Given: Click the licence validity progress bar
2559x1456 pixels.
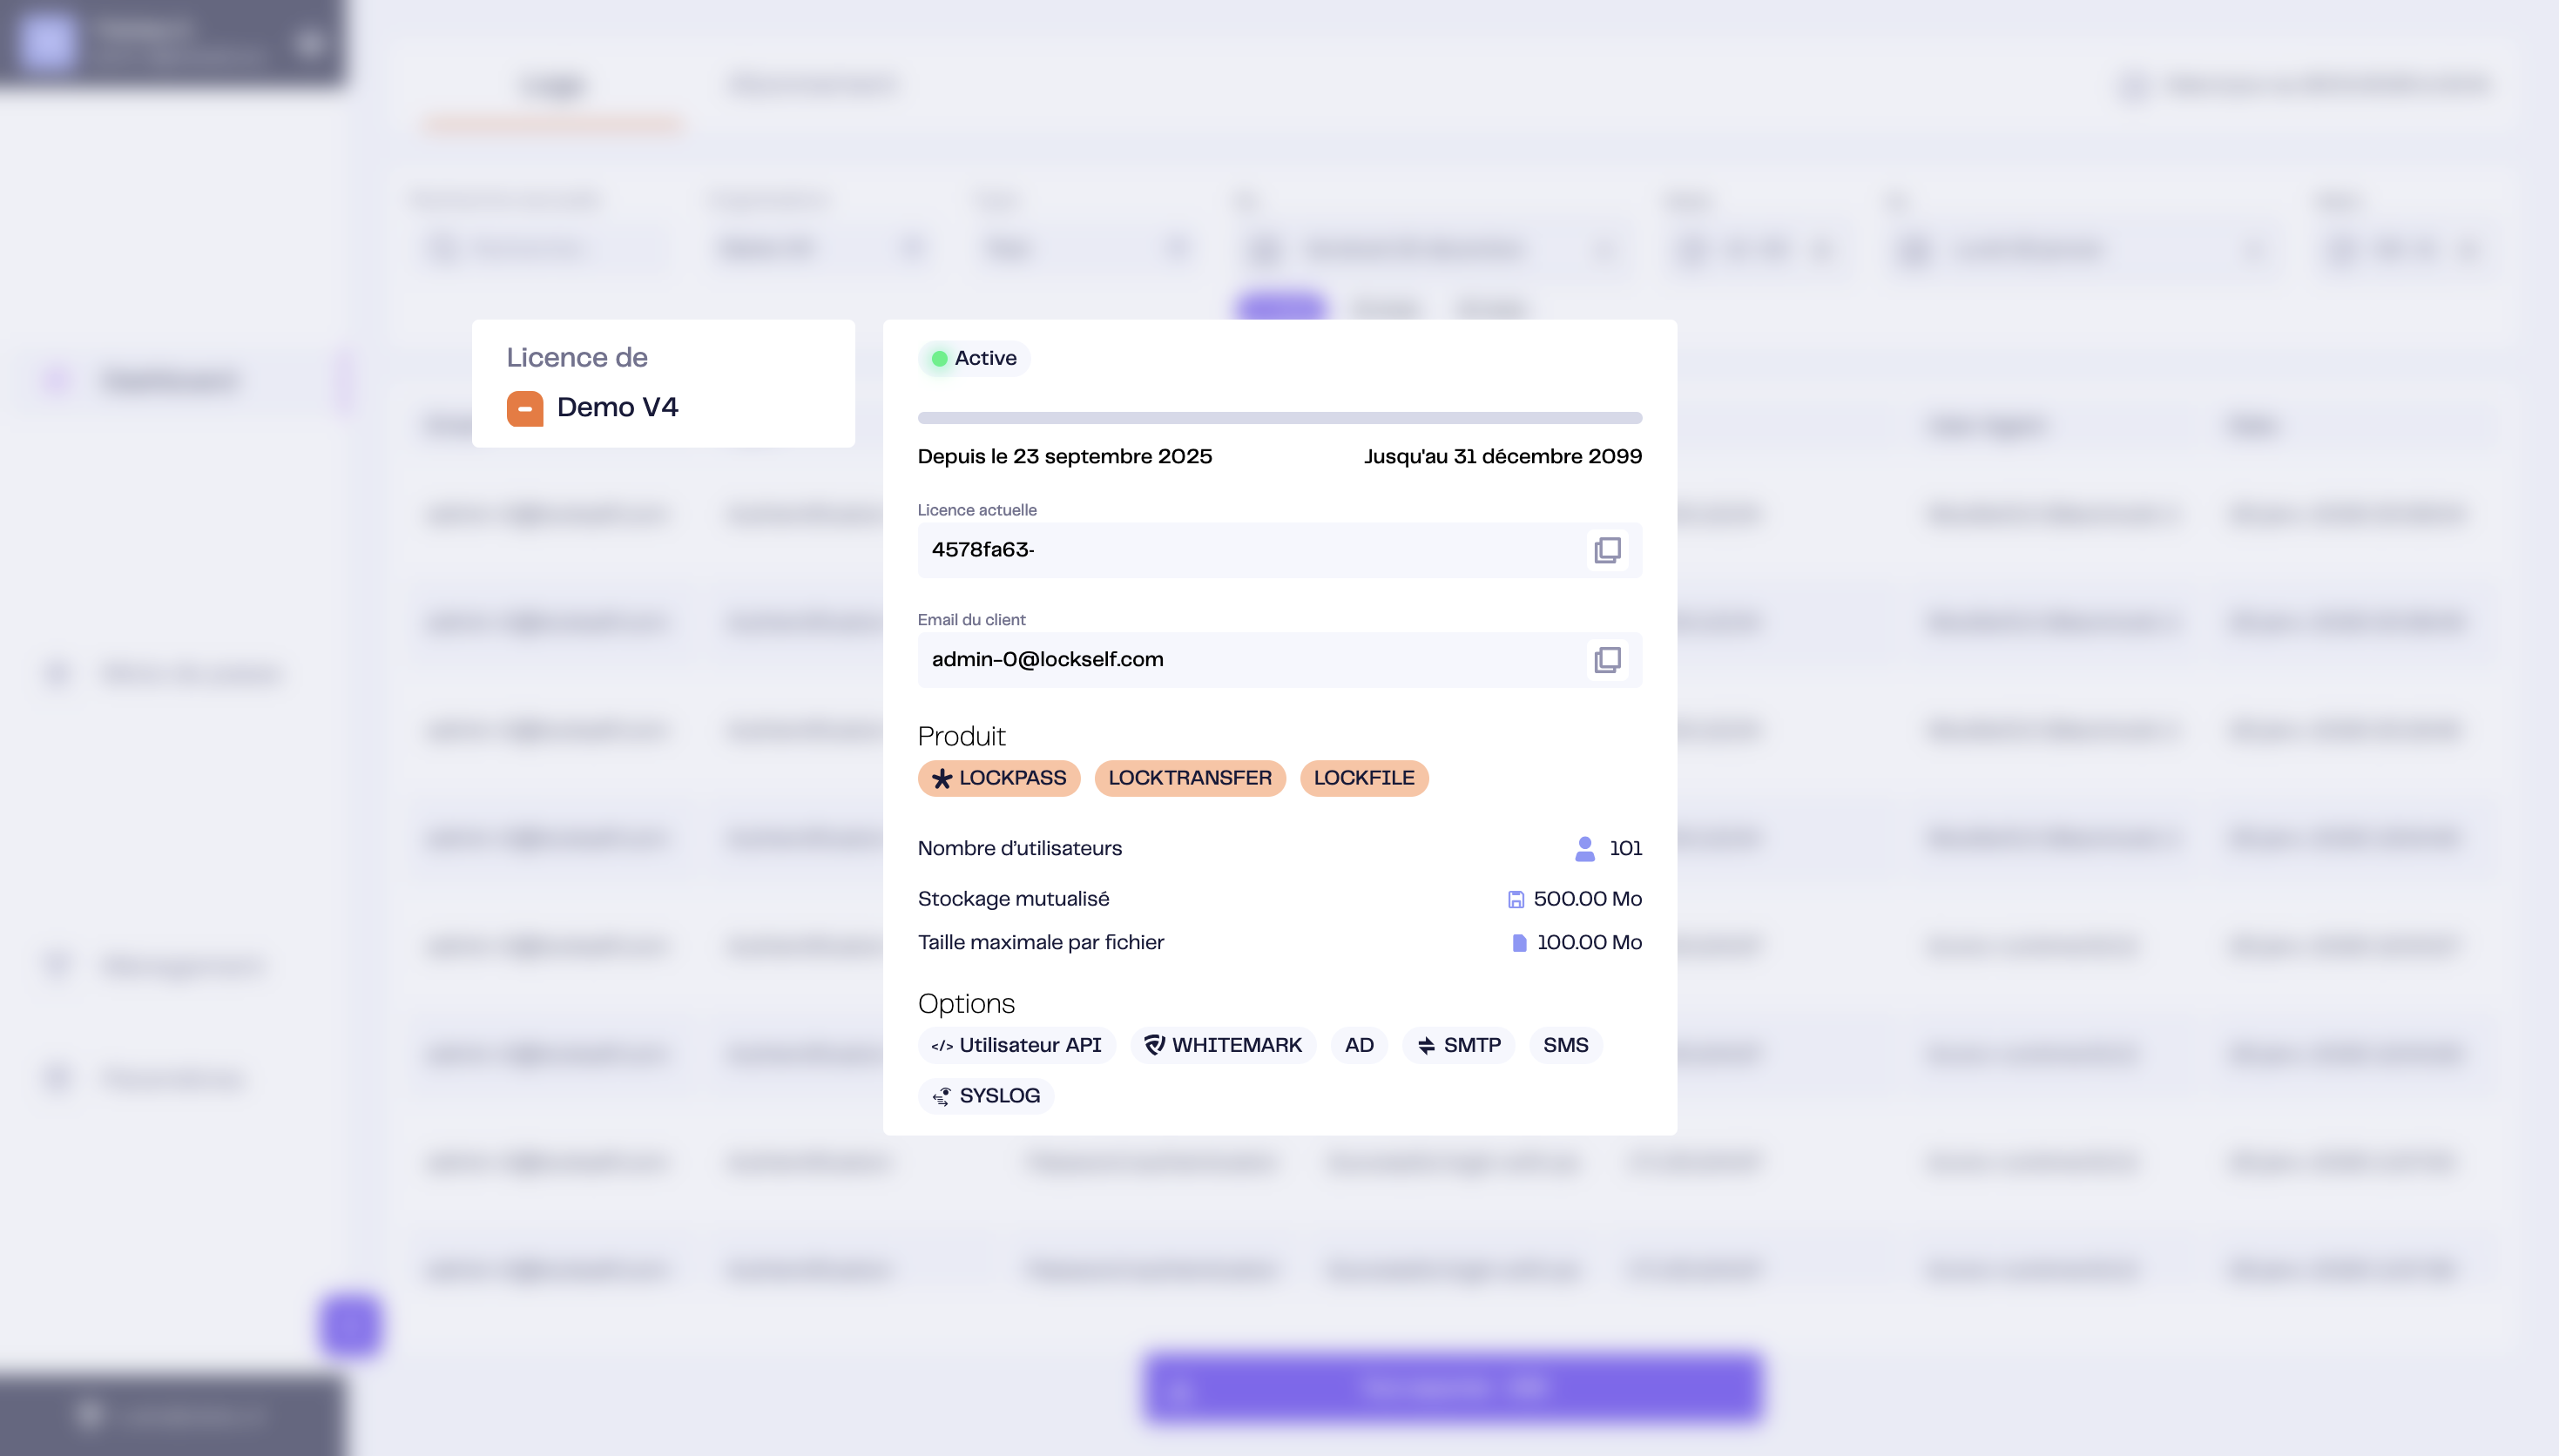Looking at the screenshot, I should pos(1280,418).
